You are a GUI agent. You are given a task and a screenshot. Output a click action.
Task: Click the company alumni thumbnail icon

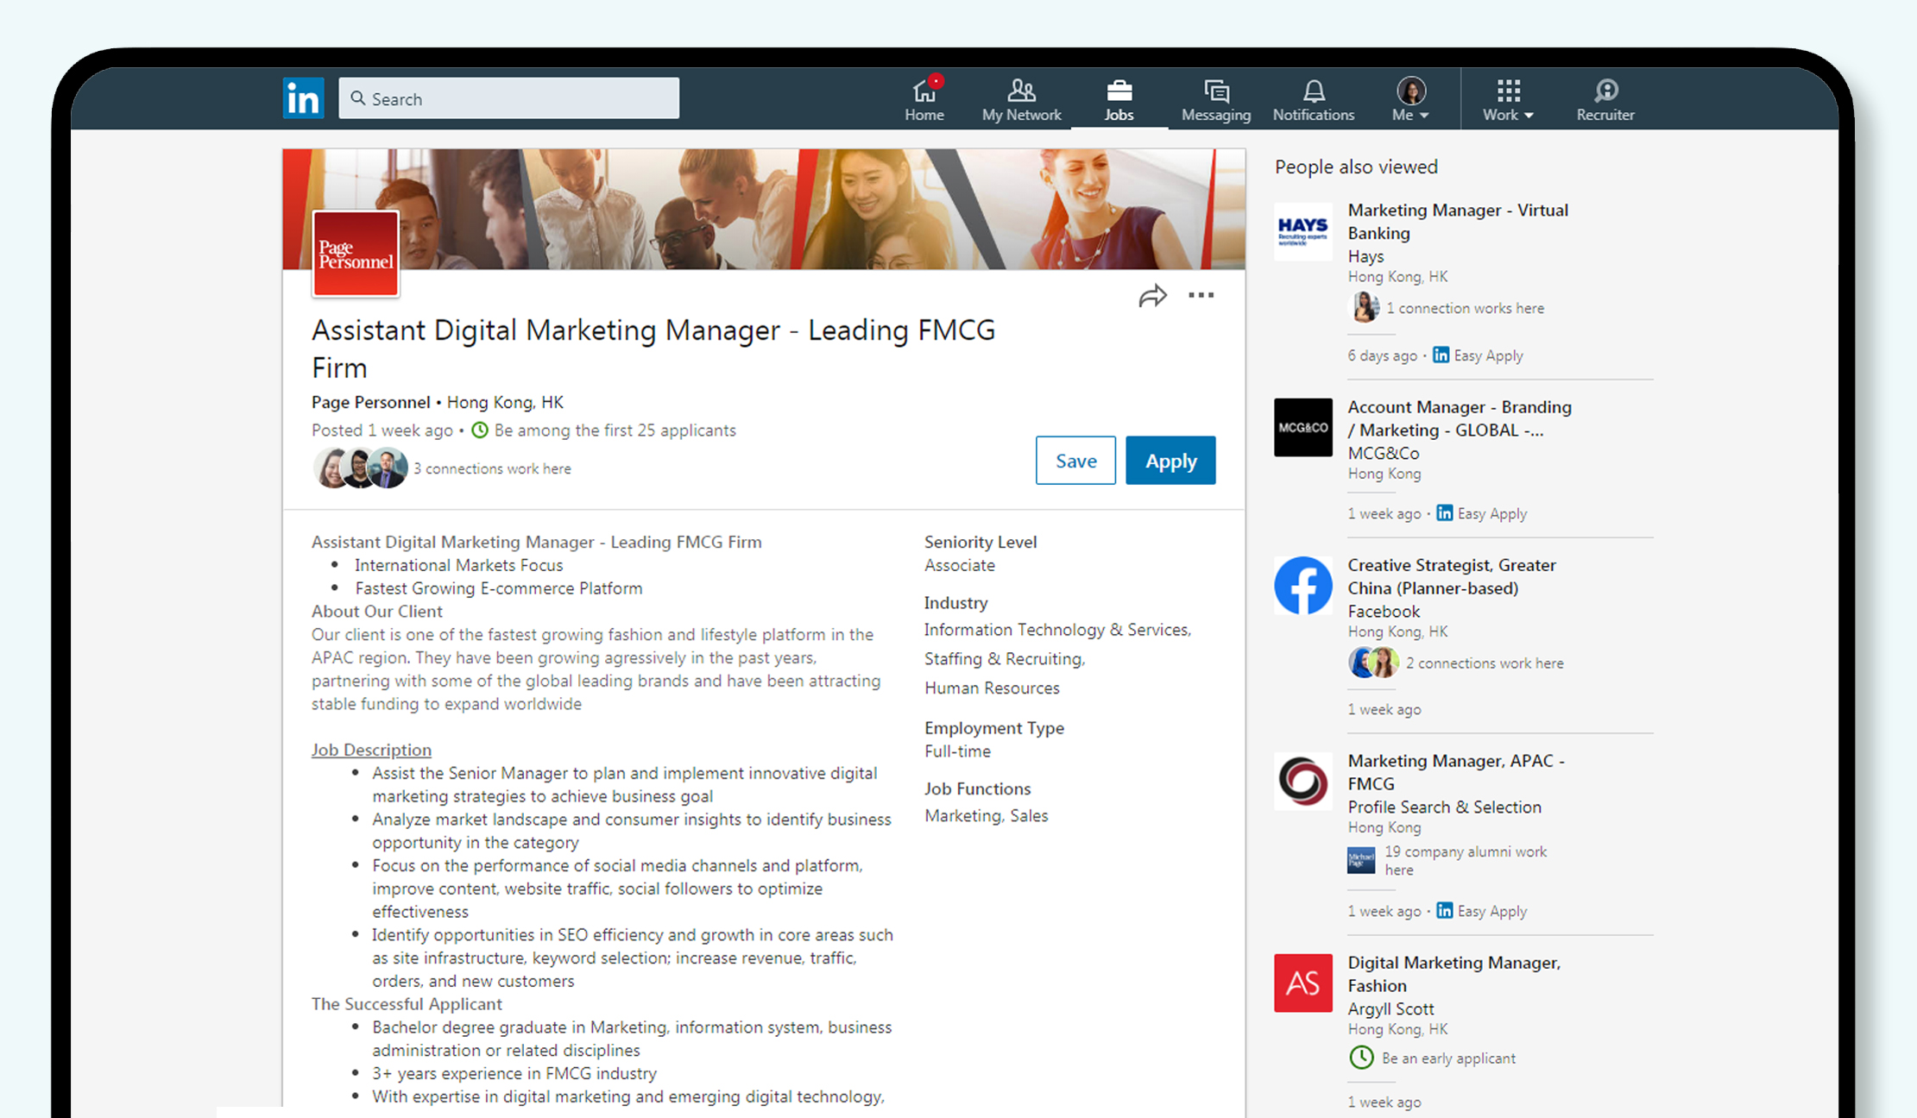[x=1361, y=860]
